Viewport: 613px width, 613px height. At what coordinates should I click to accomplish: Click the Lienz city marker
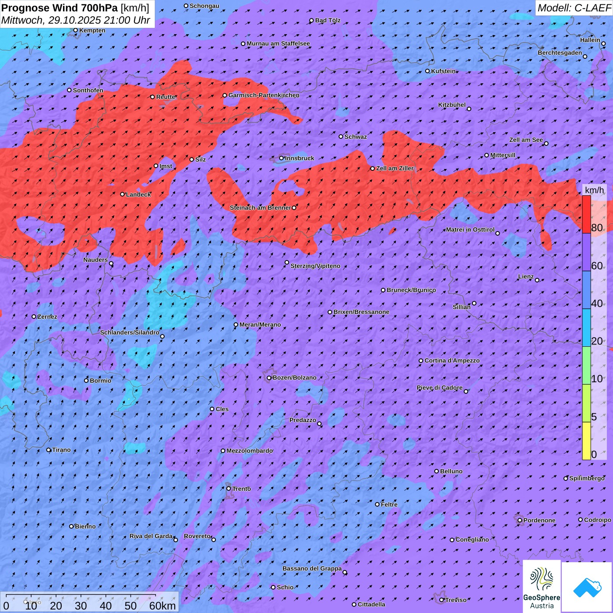tap(537, 280)
